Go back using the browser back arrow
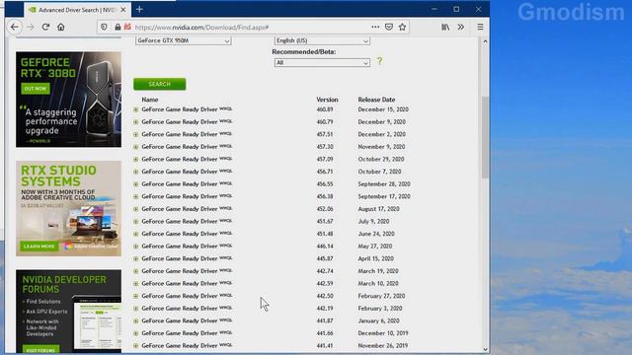 15,27
